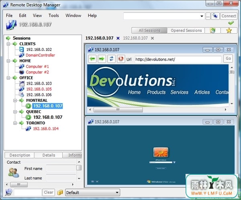Switch to the Opened Sessions tab
241x200 pixels.
point(186,30)
